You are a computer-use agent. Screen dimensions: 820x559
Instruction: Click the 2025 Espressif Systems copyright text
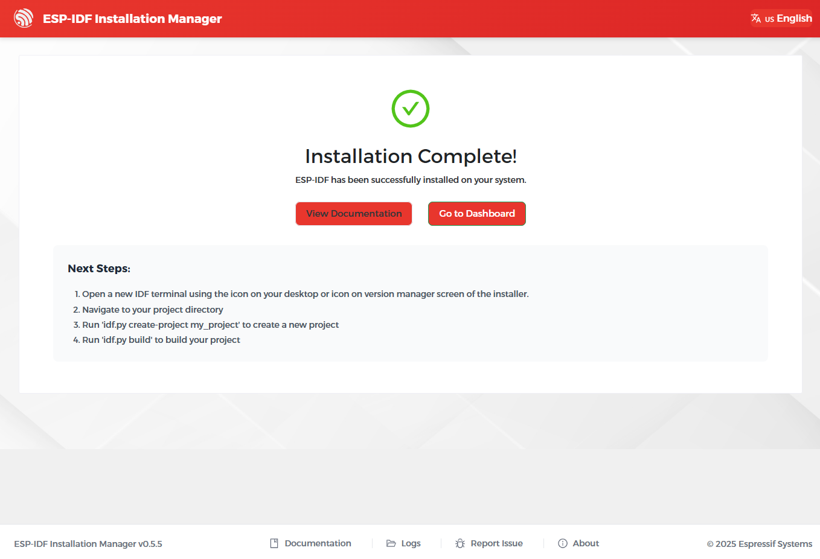click(x=759, y=543)
